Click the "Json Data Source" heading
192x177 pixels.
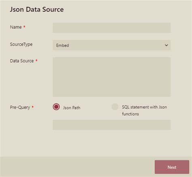(37, 9)
